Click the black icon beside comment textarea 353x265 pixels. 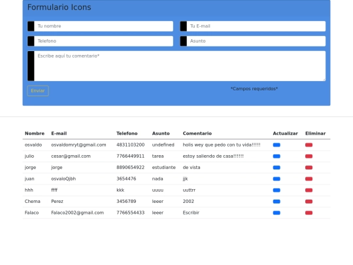point(31,66)
